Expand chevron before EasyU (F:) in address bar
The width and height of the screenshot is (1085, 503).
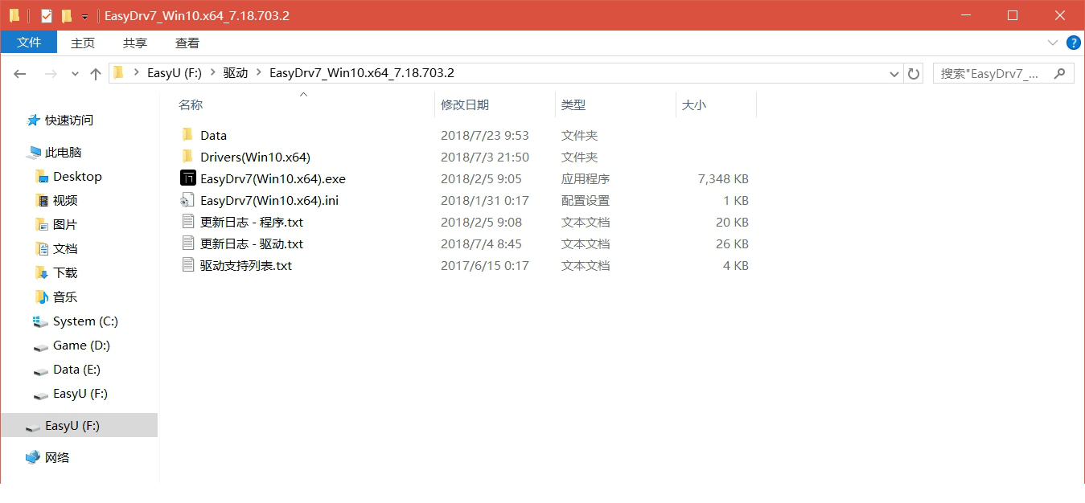[137, 72]
